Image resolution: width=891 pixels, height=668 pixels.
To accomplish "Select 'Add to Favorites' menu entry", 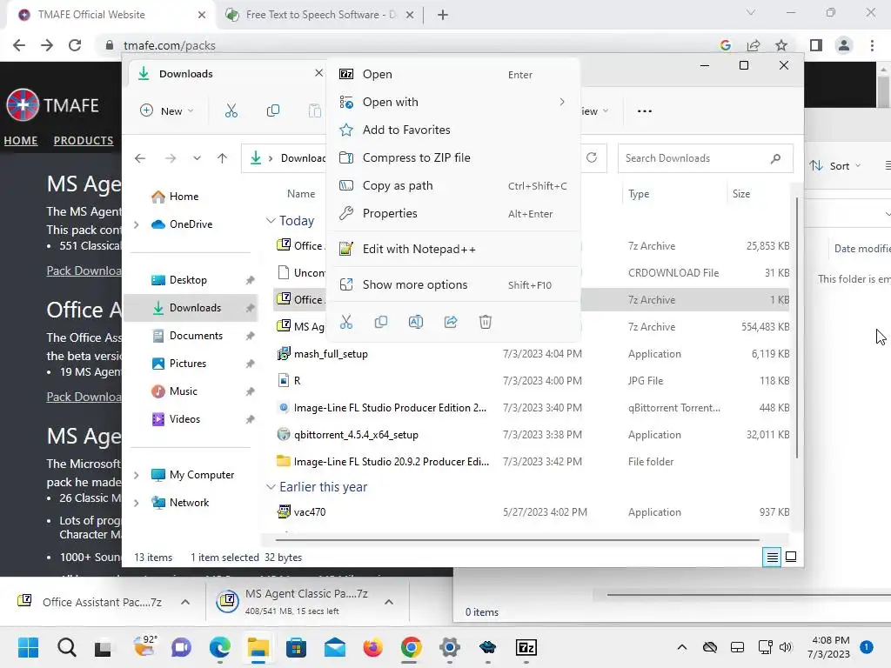I will (452, 130).
